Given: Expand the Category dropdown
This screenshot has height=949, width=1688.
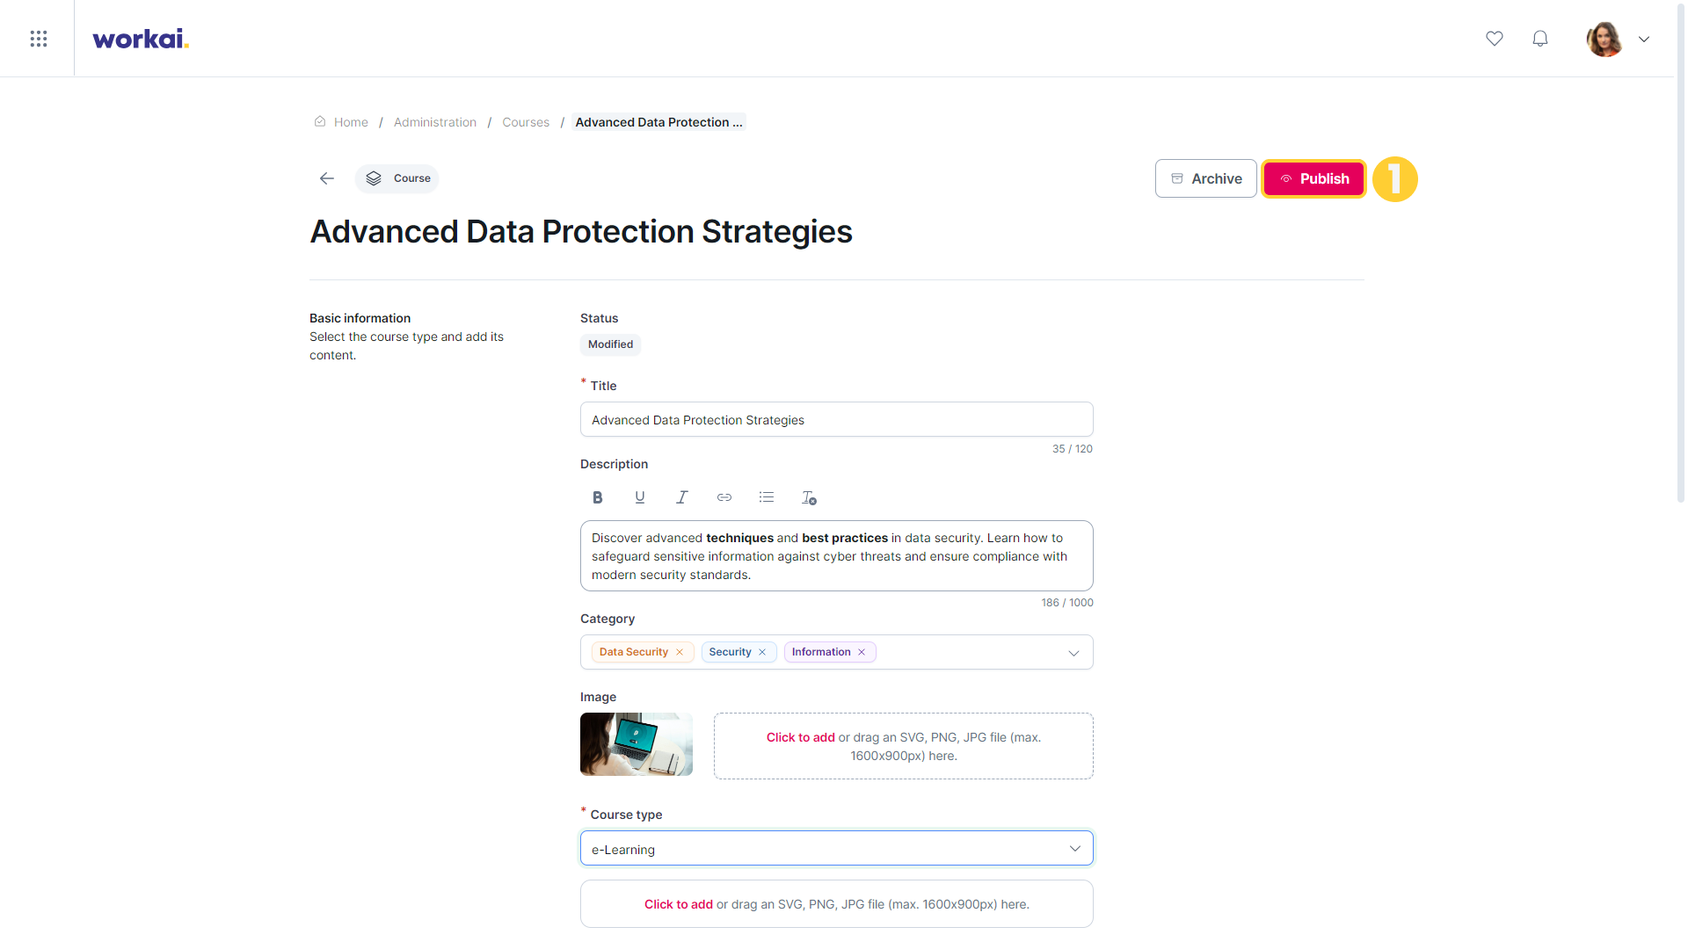Looking at the screenshot, I should (1073, 653).
